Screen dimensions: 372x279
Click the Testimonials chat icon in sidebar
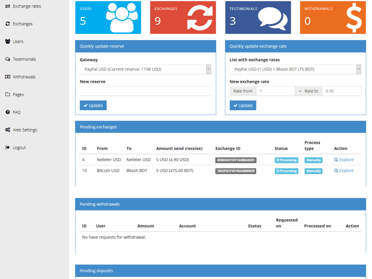7,59
